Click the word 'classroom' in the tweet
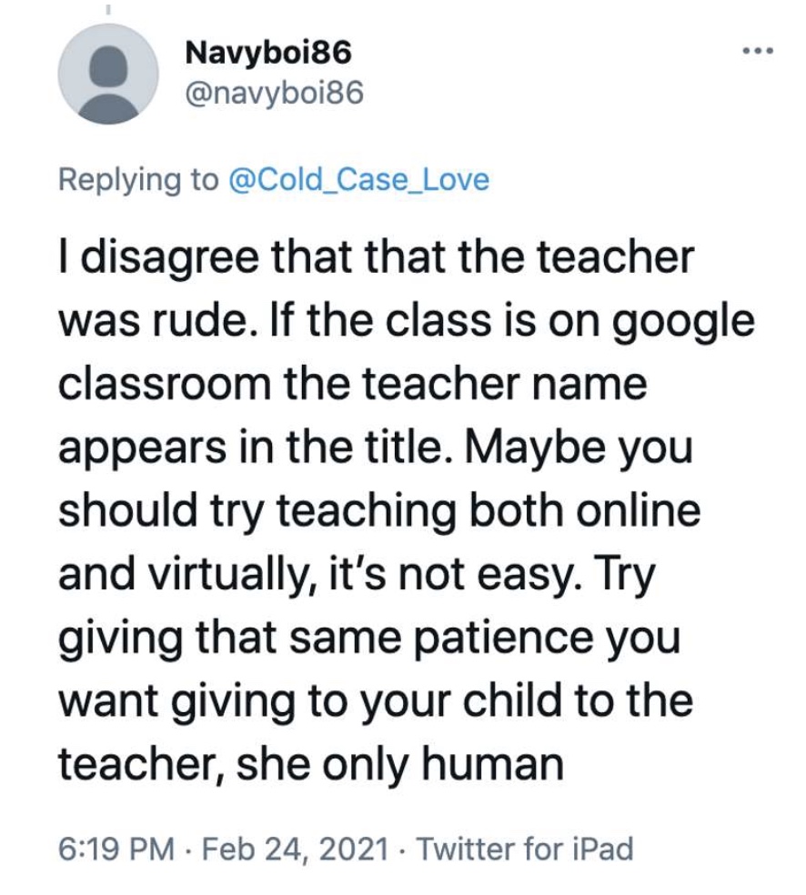Viewport: 806px width, 895px height. click(165, 383)
